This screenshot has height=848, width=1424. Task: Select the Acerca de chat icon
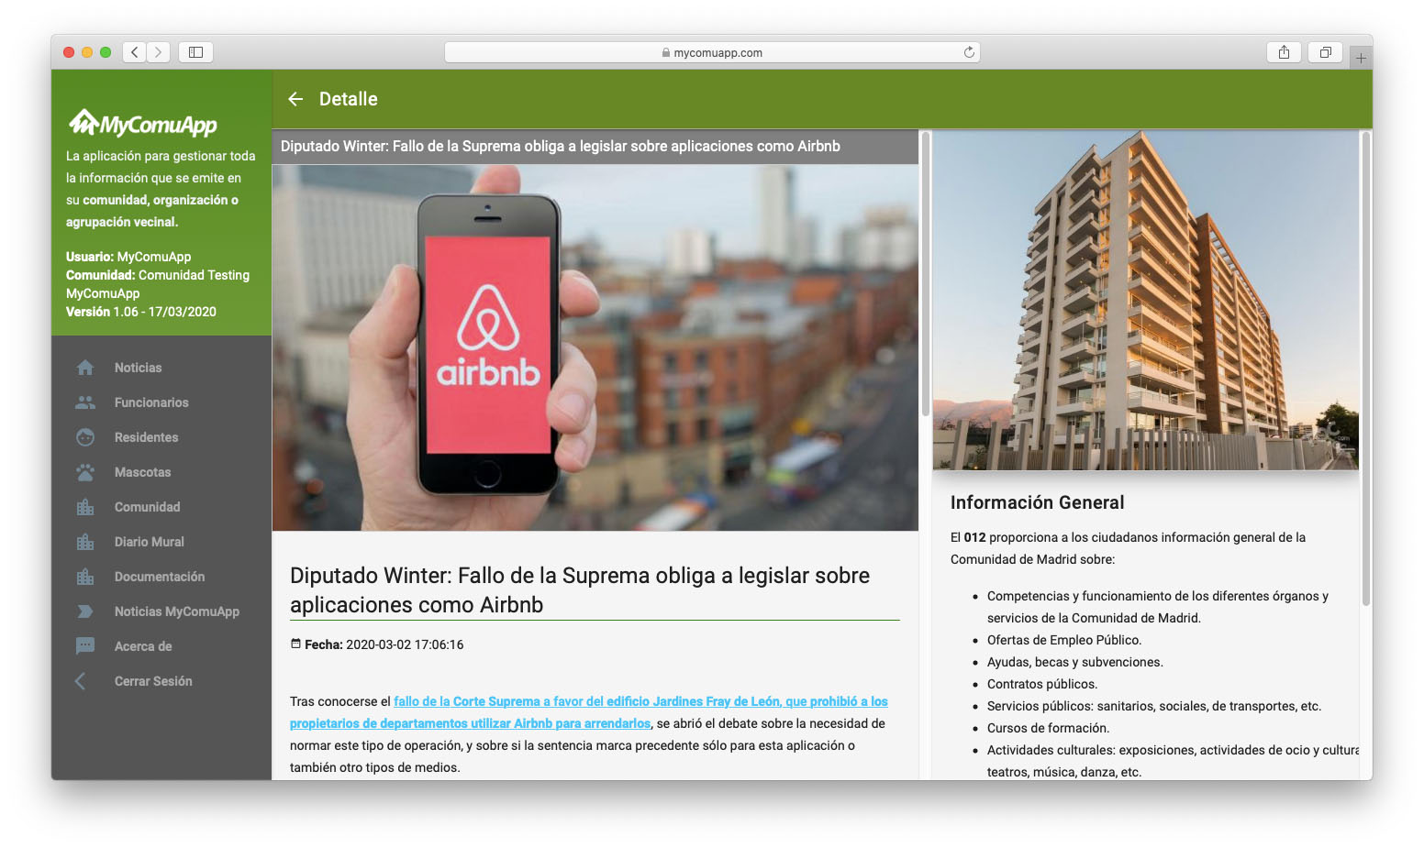pyautogui.click(x=84, y=645)
